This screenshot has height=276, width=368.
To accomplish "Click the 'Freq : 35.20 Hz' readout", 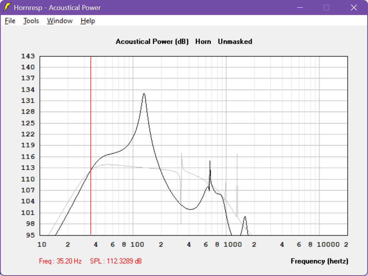I will coord(60,261).
